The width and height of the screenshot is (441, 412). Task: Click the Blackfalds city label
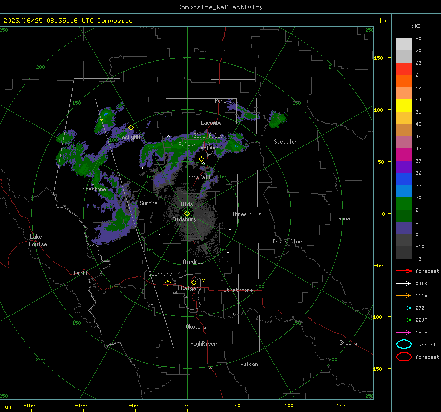click(208, 136)
